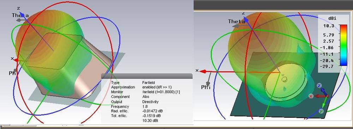Click the red x ball on orientation gizmo
Screen dimensions: 353x129
tap(311, 96)
